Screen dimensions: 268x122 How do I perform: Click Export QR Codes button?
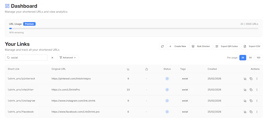(227, 46)
